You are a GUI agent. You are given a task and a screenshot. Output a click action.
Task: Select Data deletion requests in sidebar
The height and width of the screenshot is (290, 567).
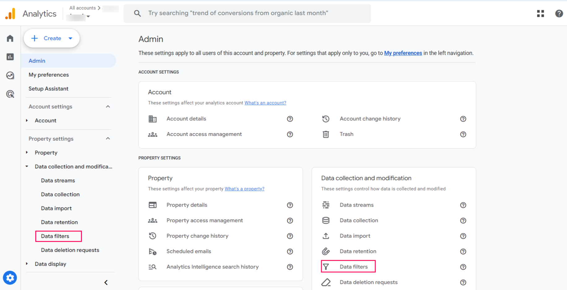(x=70, y=250)
